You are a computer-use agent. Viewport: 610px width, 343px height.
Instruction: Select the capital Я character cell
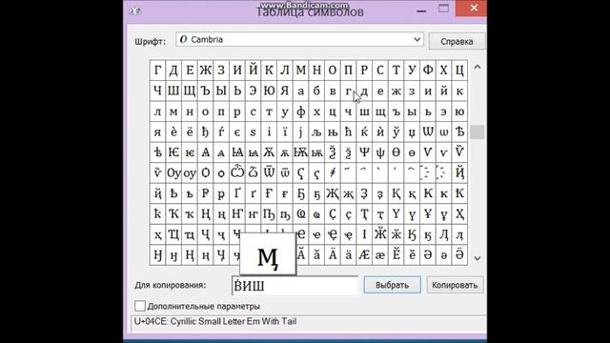click(x=285, y=91)
